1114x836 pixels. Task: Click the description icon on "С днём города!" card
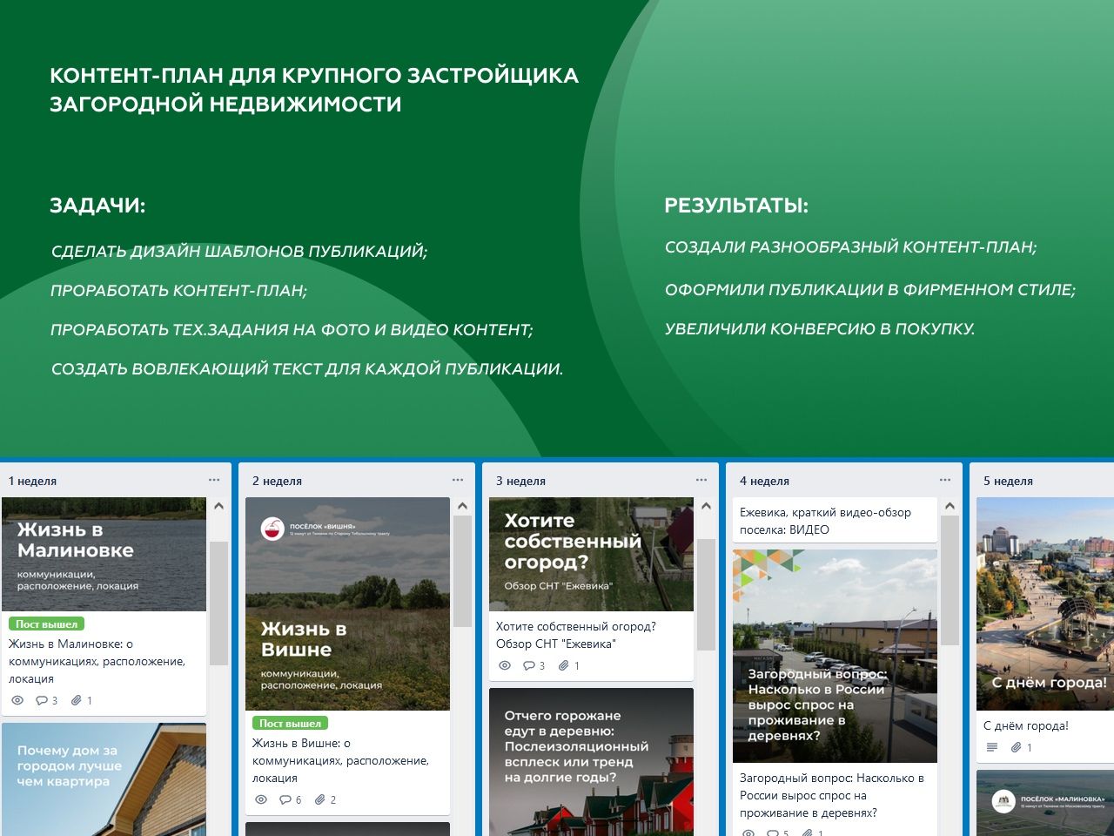[x=990, y=746]
